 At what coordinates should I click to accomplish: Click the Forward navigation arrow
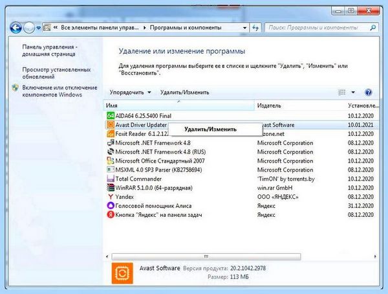coord(29,27)
